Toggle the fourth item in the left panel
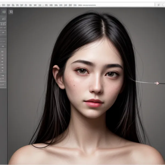The height and width of the screenshot is (165, 165). [4, 32]
